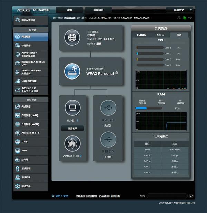Open the network setup wizard icon
The width and height of the screenshot is (207, 213).
click(18, 20)
